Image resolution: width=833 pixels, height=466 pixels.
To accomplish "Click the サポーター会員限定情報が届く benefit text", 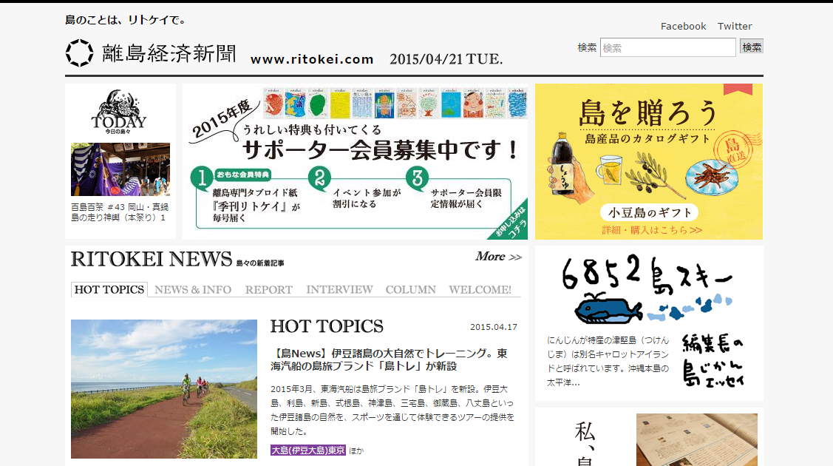I will coord(466,198).
